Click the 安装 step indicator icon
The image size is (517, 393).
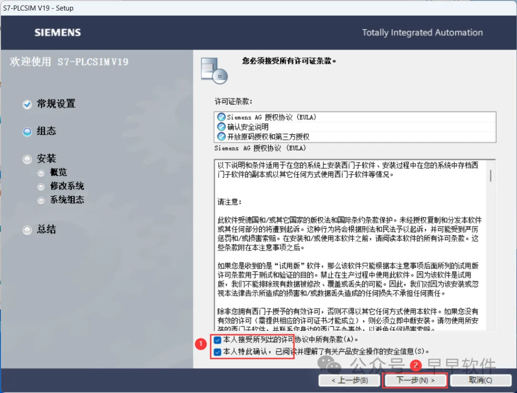coord(27,159)
